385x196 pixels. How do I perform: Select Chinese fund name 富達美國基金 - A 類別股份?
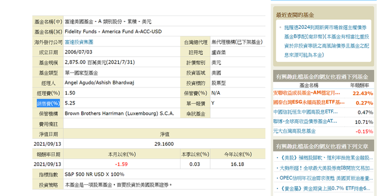108,21
